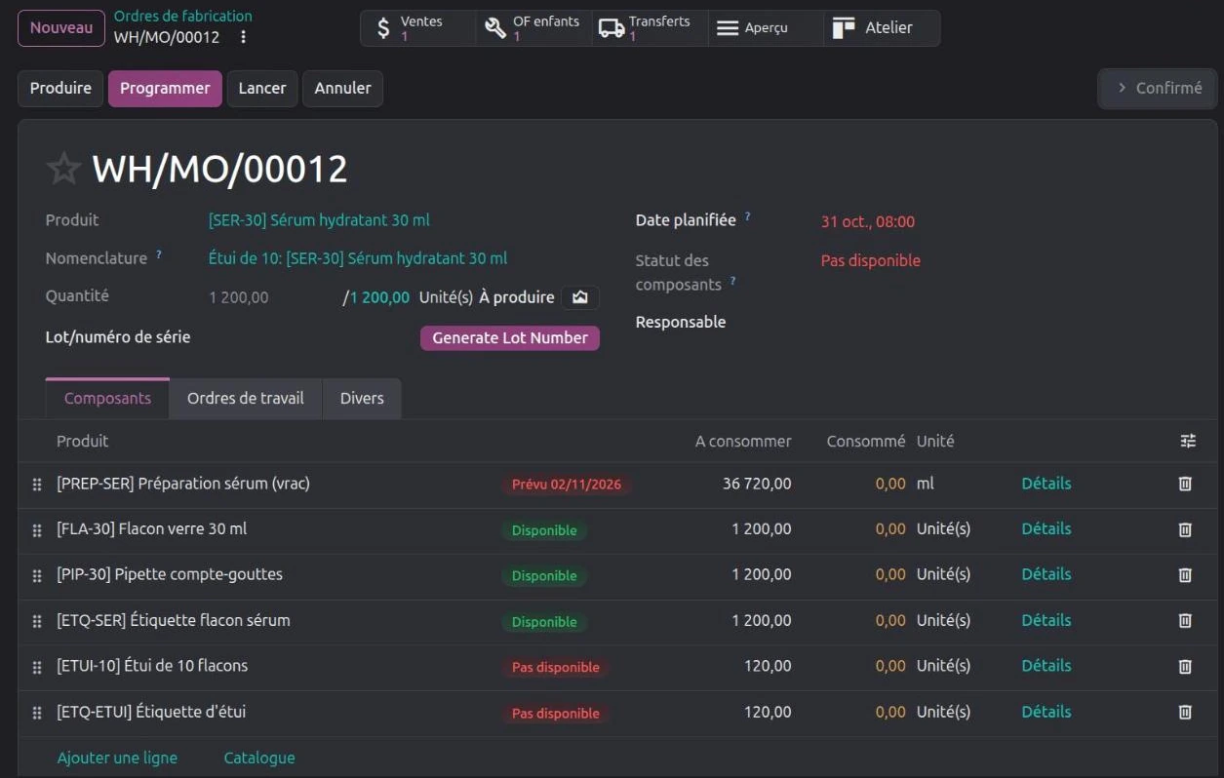Screen dimensions: 1224x778
Task: Open the Ventes smart button
Action: (x=418, y=28)
